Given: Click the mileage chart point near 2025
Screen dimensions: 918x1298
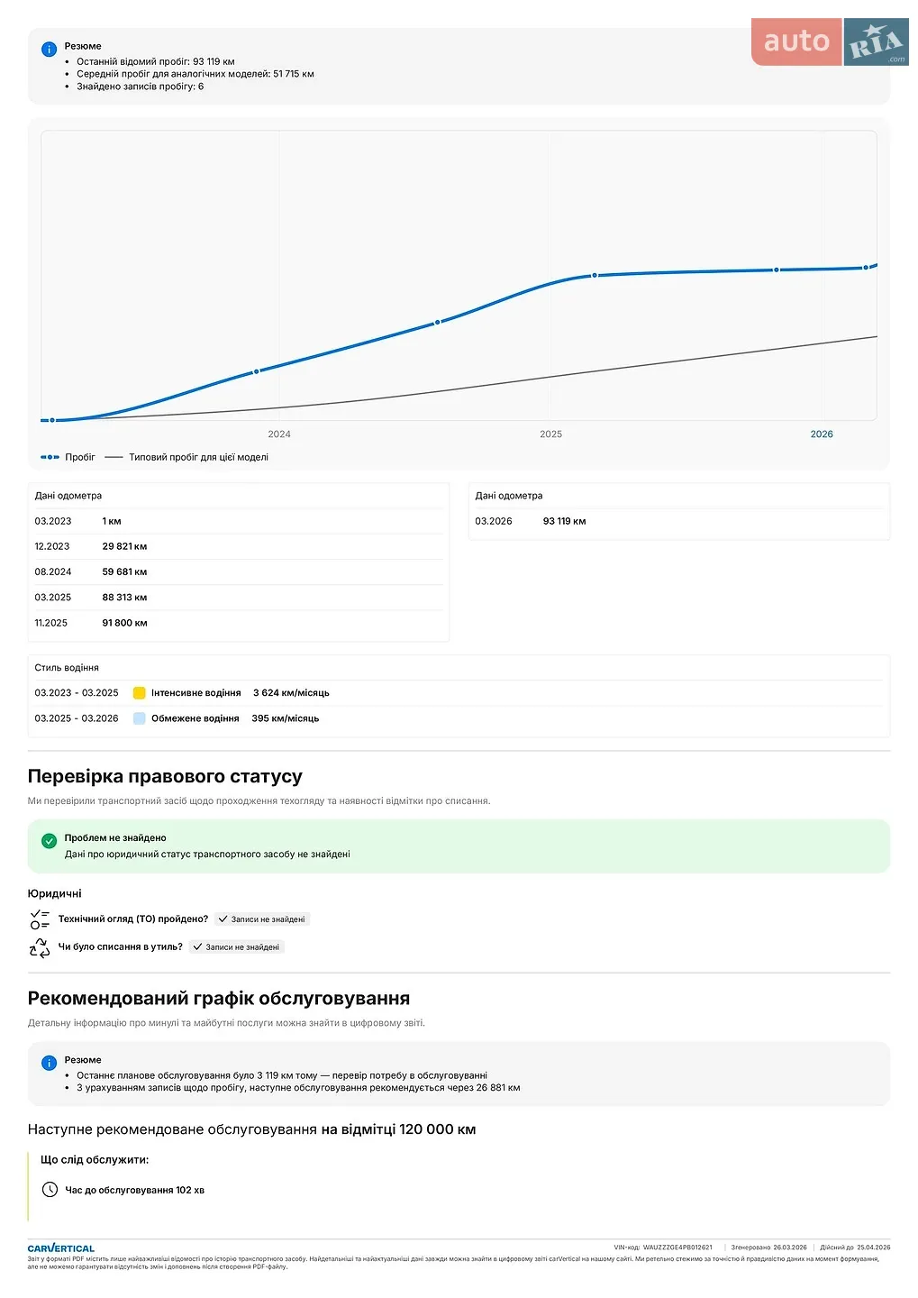Looking at the screenshot, I should point(595,275).
